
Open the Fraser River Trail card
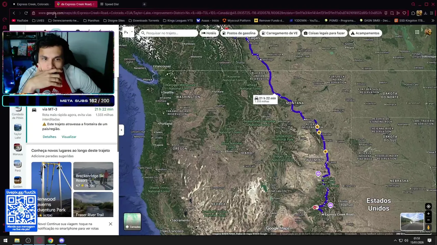(x=93, y=205)
